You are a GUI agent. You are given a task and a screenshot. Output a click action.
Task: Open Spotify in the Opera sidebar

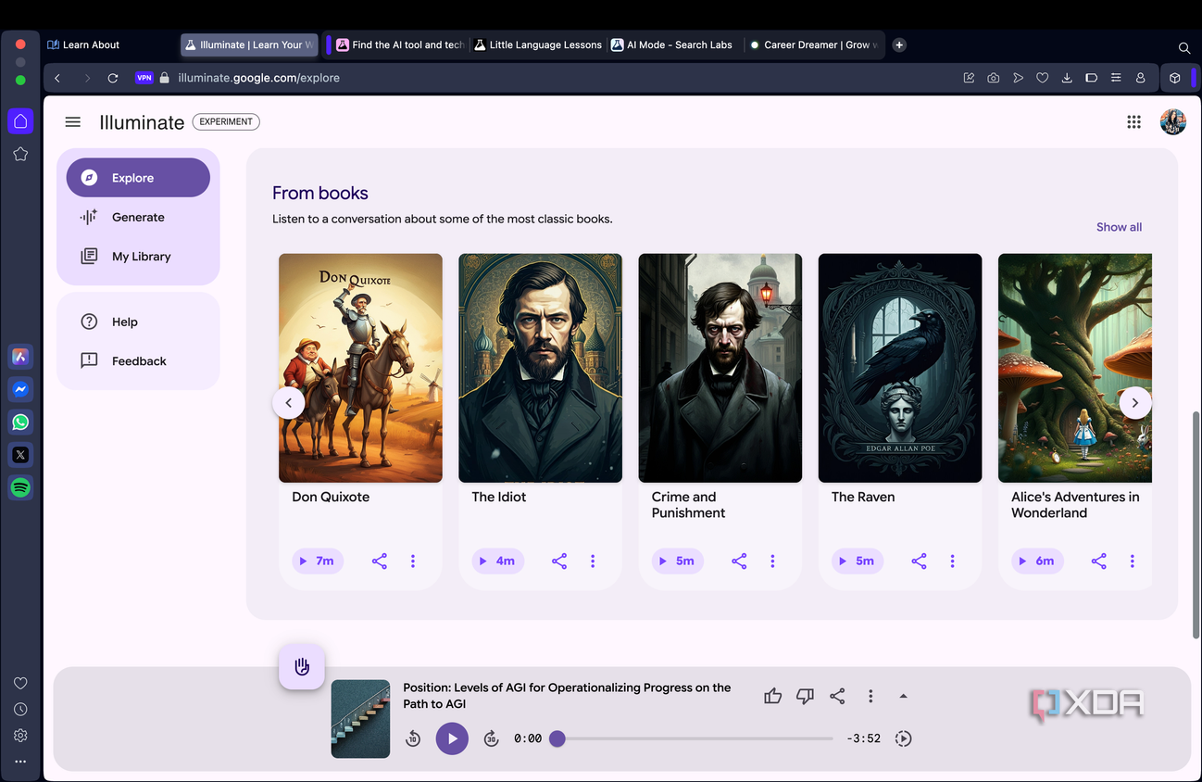coord(20,487)
